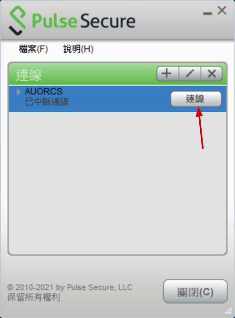Connect AUORCS using the 連線 button
This screenshot has height=318, width=235.
coord(196,99)
